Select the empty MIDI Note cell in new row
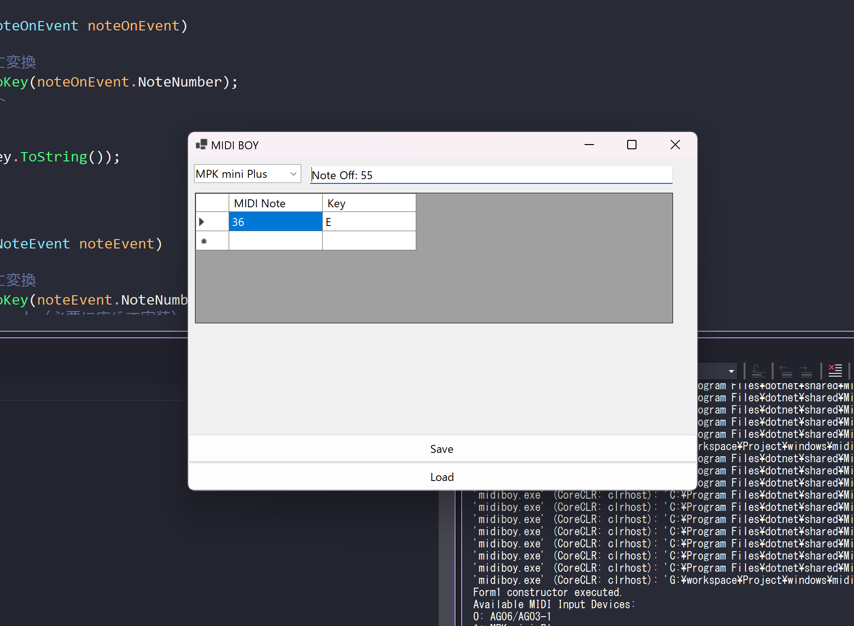The height and width of the screenshot is (626, 854). point(275,240)
